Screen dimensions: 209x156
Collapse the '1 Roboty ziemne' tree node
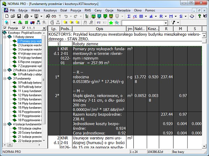(x=4, y=36)
